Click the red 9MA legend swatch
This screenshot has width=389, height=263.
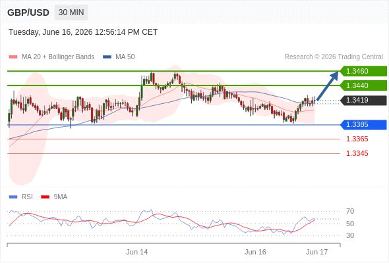point(45,197)
